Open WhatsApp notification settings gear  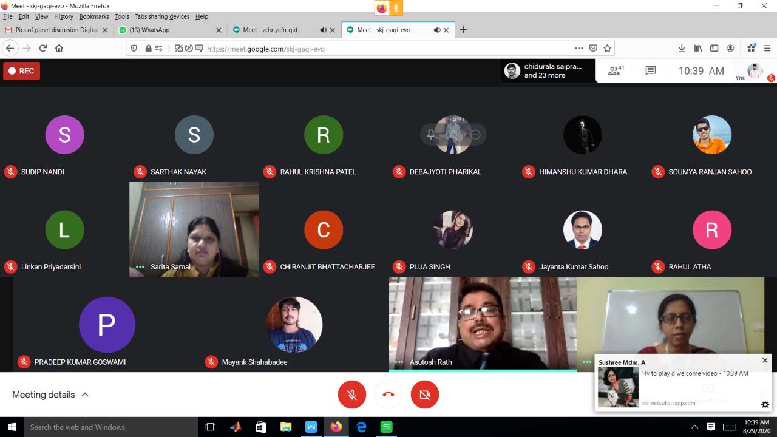(x=765, y=405)
